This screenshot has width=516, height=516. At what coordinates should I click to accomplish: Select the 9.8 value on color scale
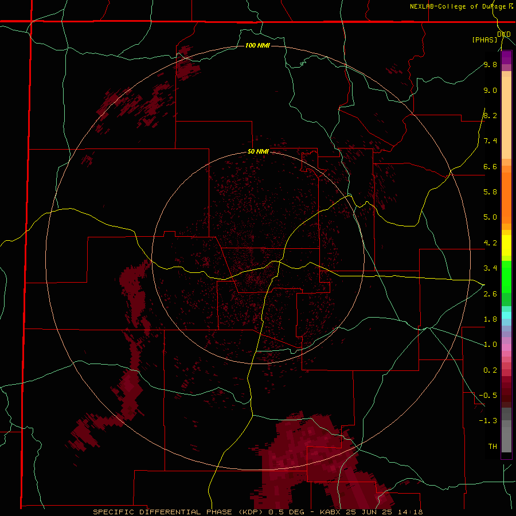coord(490,64)
